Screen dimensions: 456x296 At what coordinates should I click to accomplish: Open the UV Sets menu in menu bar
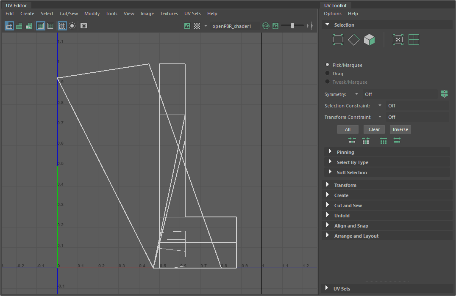click(x=192, y=14)
